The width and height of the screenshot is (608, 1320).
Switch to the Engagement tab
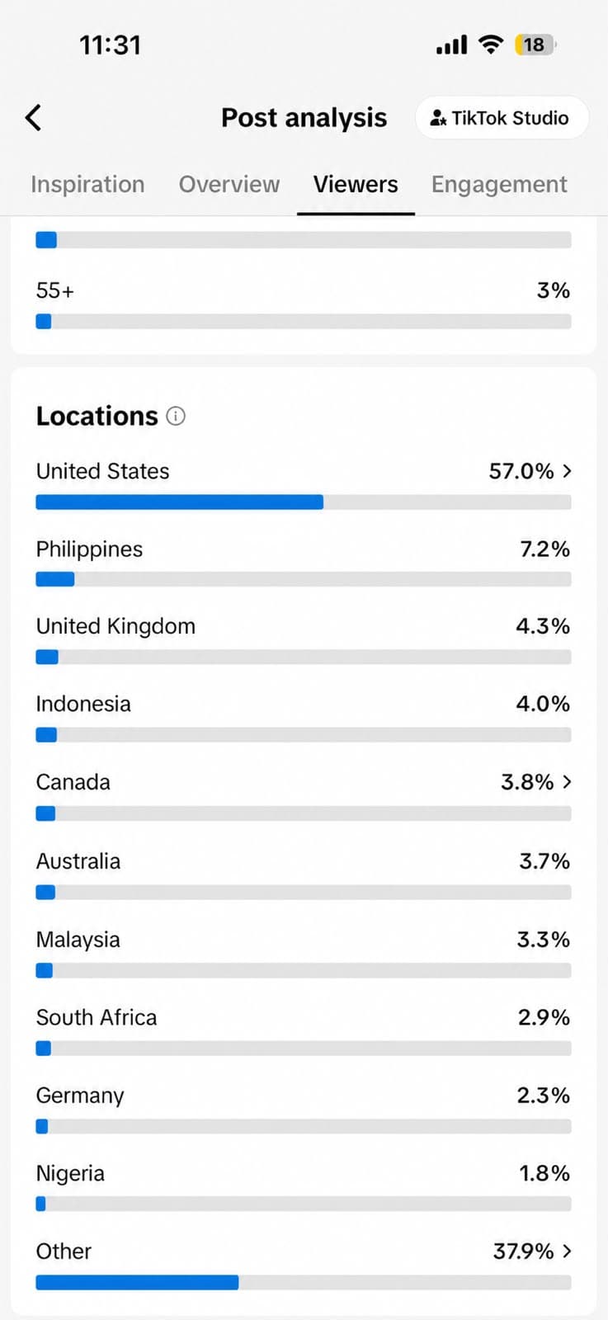point(499,184)
